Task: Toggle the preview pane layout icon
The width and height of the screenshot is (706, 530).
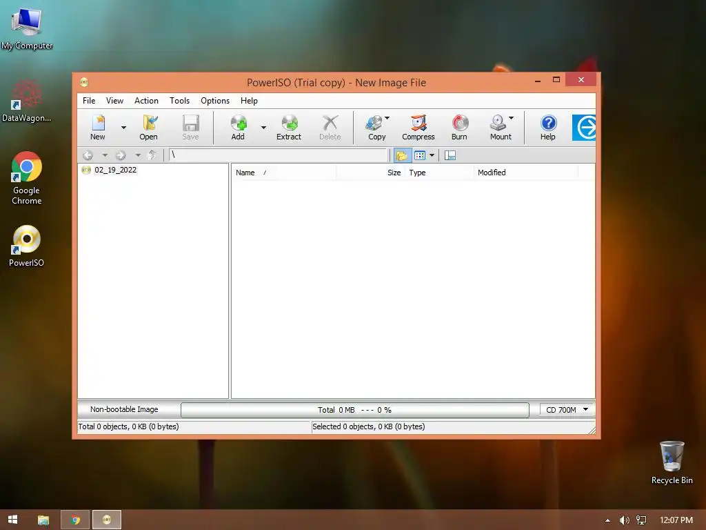Action: pos(450,155)
